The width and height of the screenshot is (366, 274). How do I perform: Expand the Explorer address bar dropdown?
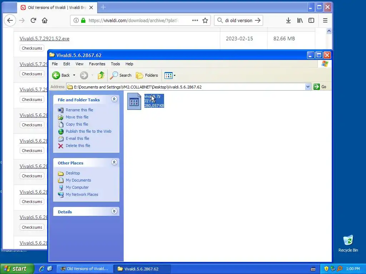(308, 87)
